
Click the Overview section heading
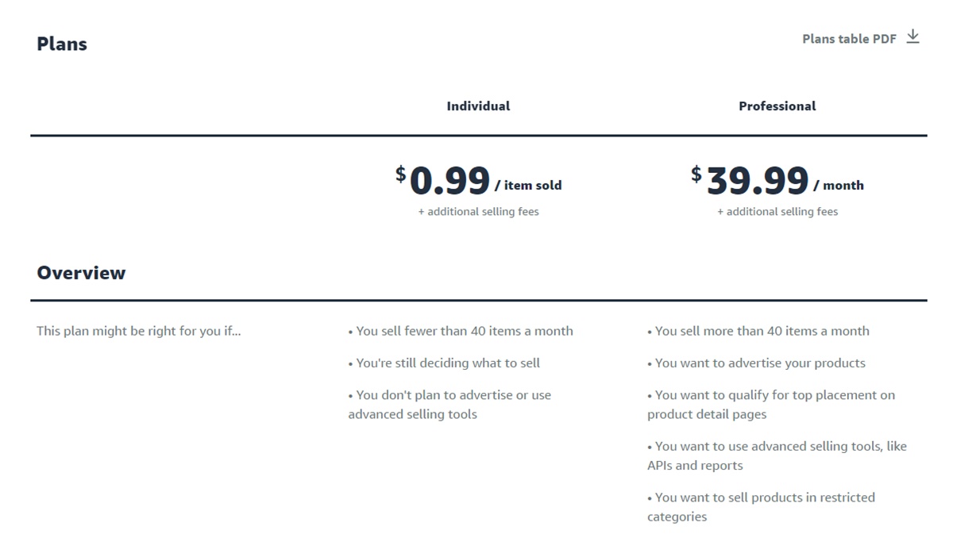point(81,273)
